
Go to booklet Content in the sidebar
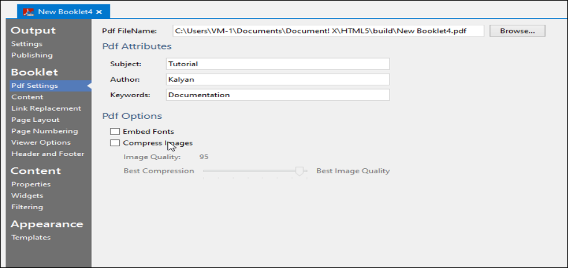(27, 97)
